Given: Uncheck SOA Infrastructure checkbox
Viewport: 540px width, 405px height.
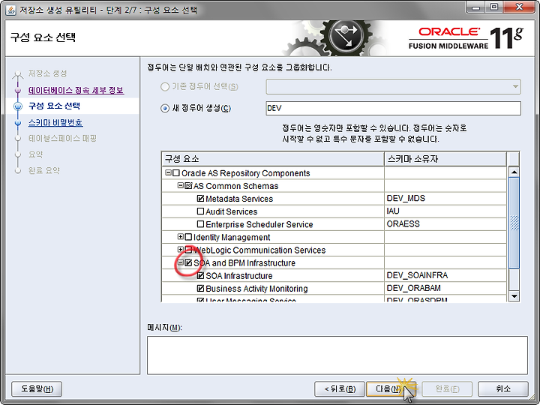Looking at the screenshot, I should [x=200, y=276].
